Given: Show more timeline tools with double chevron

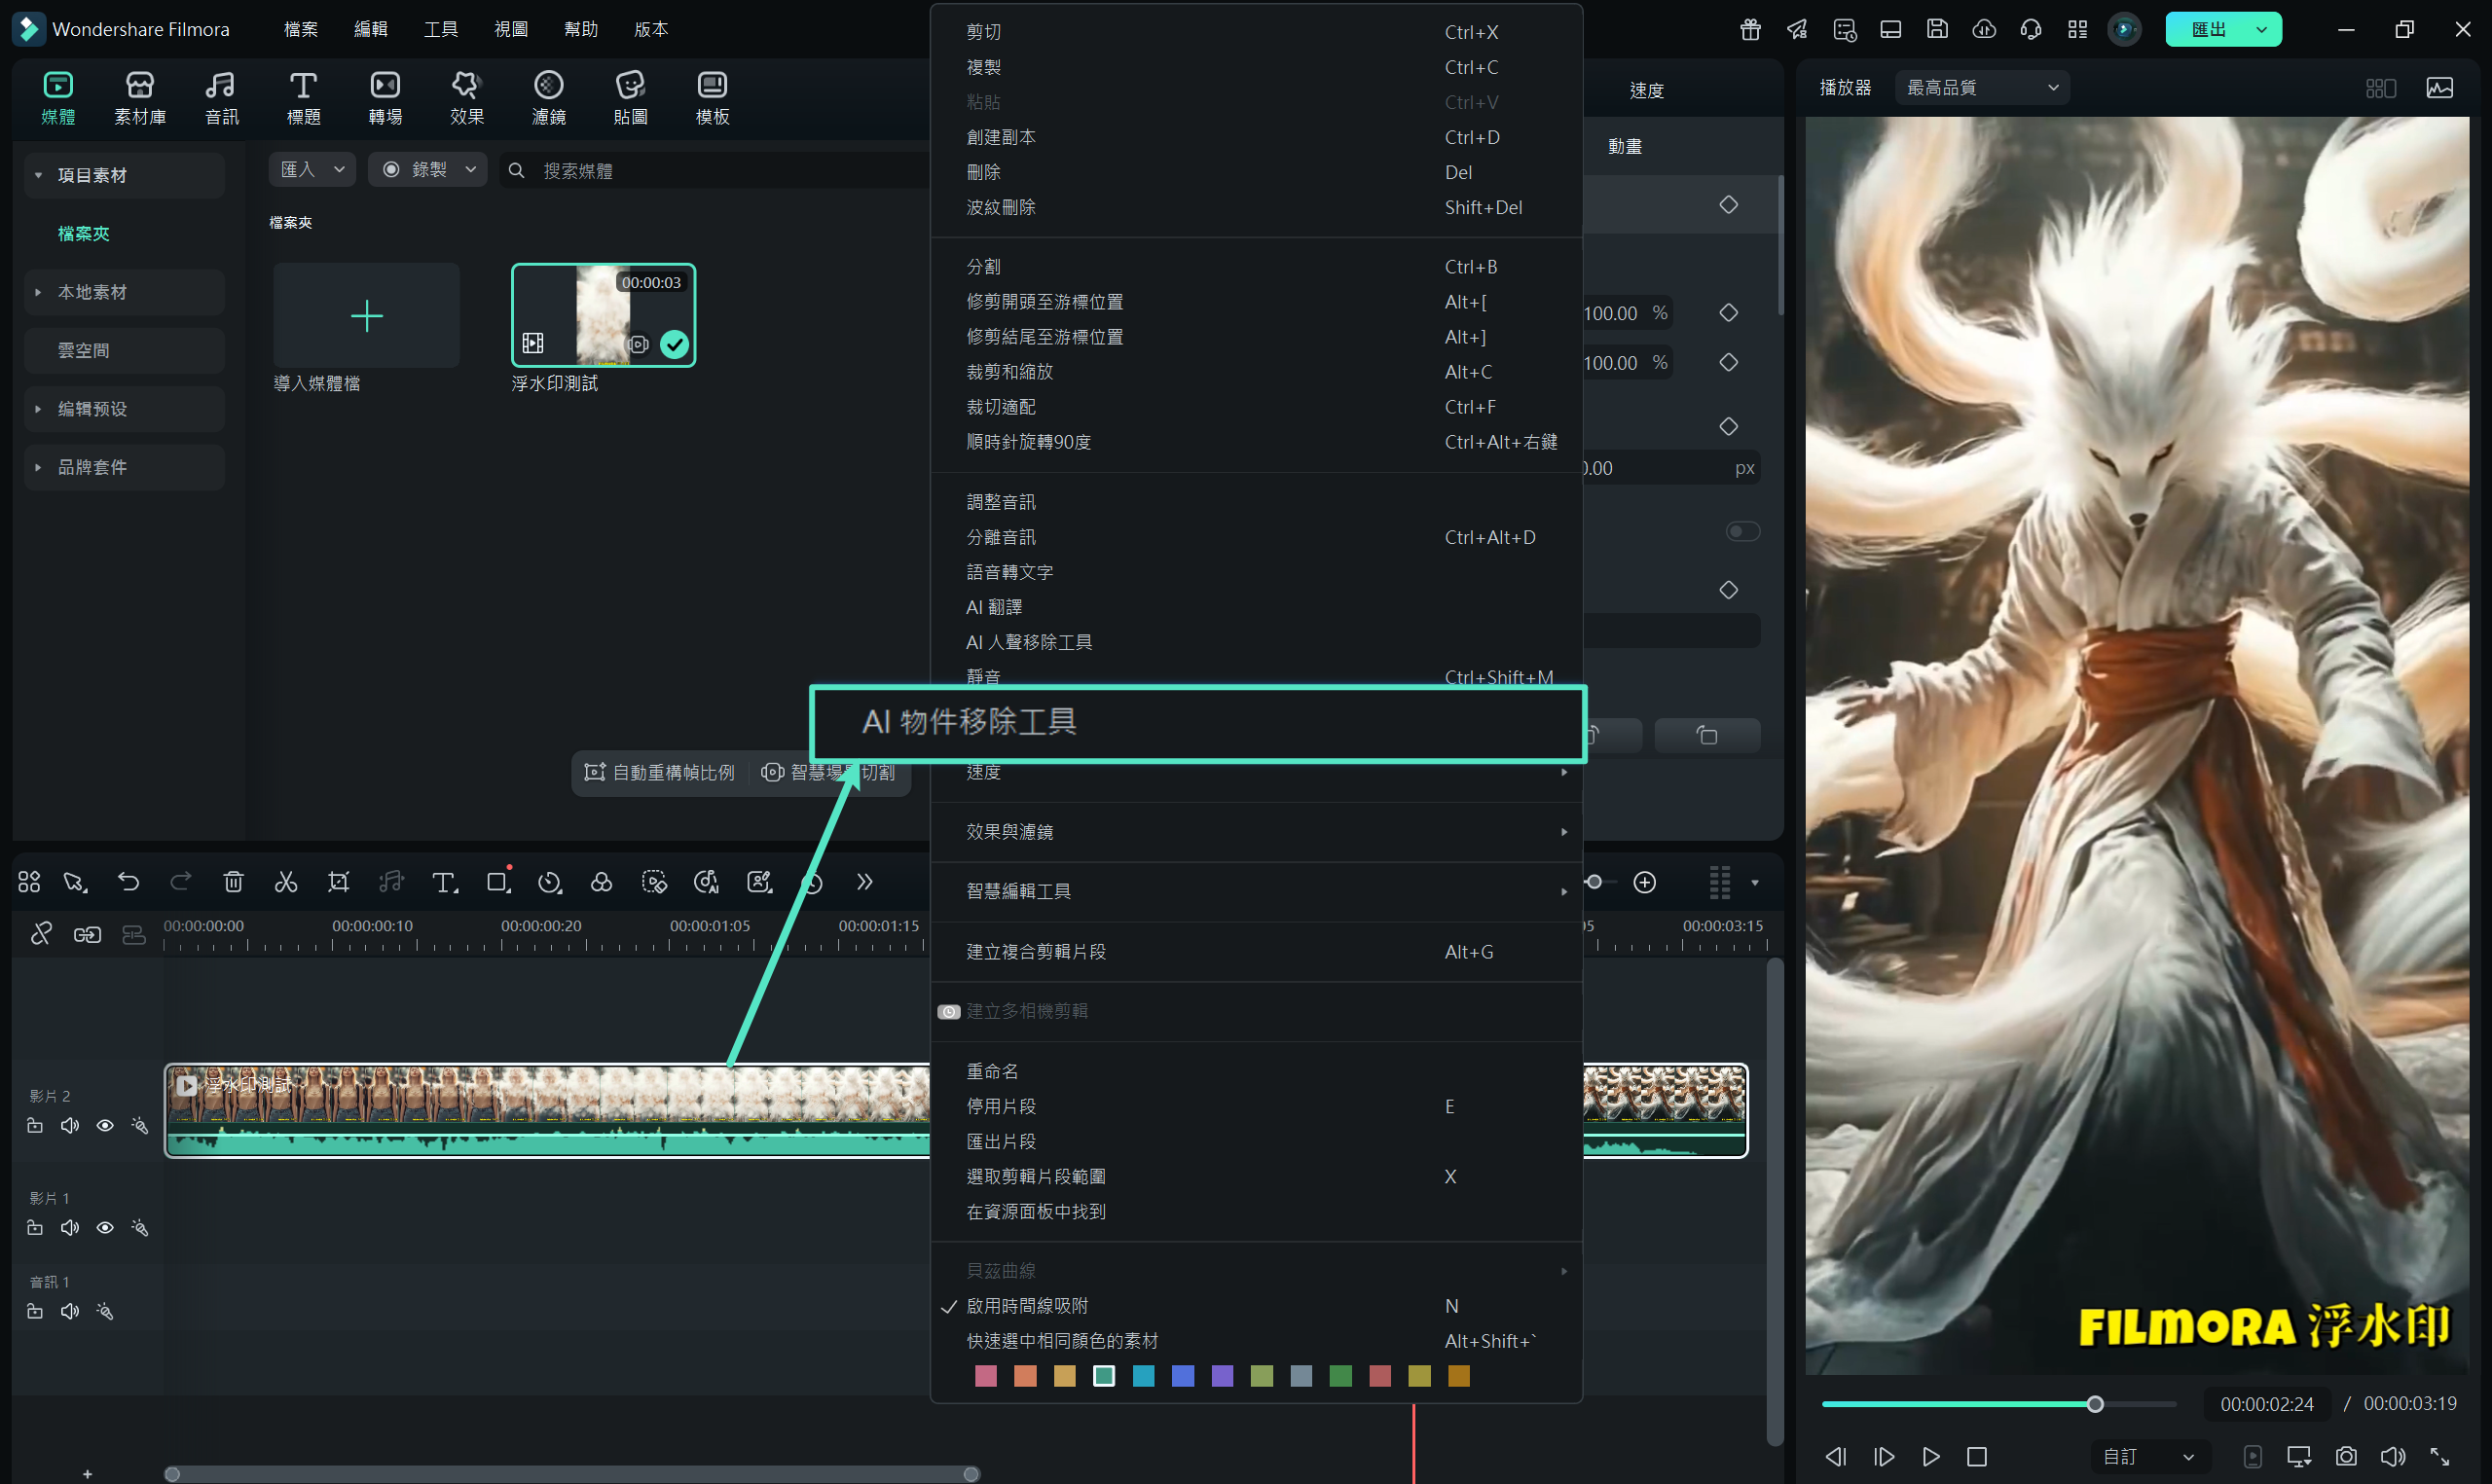Looking at the screenshot, I should click(865, 881).
